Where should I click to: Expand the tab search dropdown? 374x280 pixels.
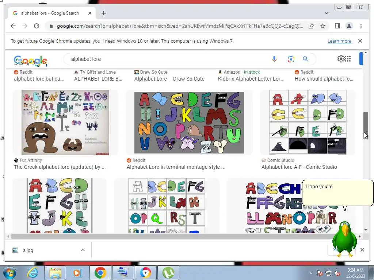(326, 13)
